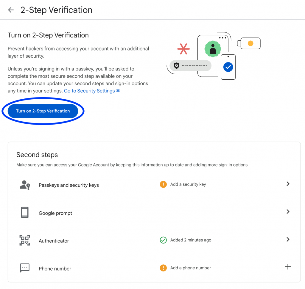Click green check icon beside Added 2 minutes ago
The width and height of the screenshot is (305, 289).
pyautogui.click(x=163, y=240)
